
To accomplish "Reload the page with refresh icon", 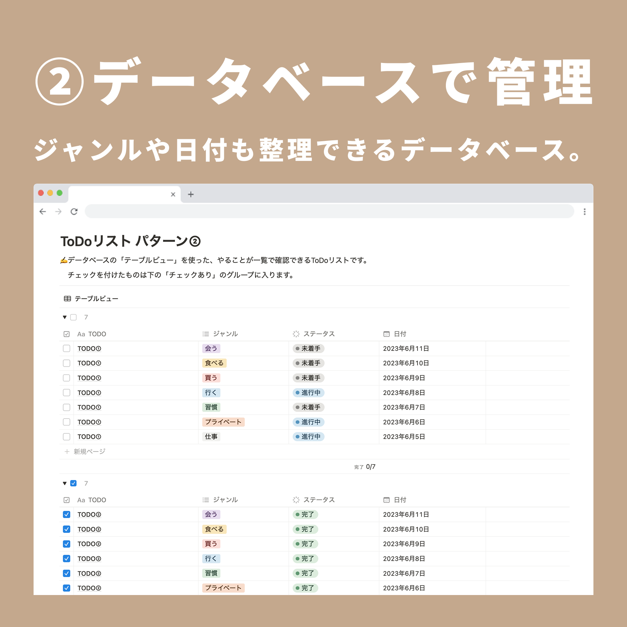I will coord(74,212).
